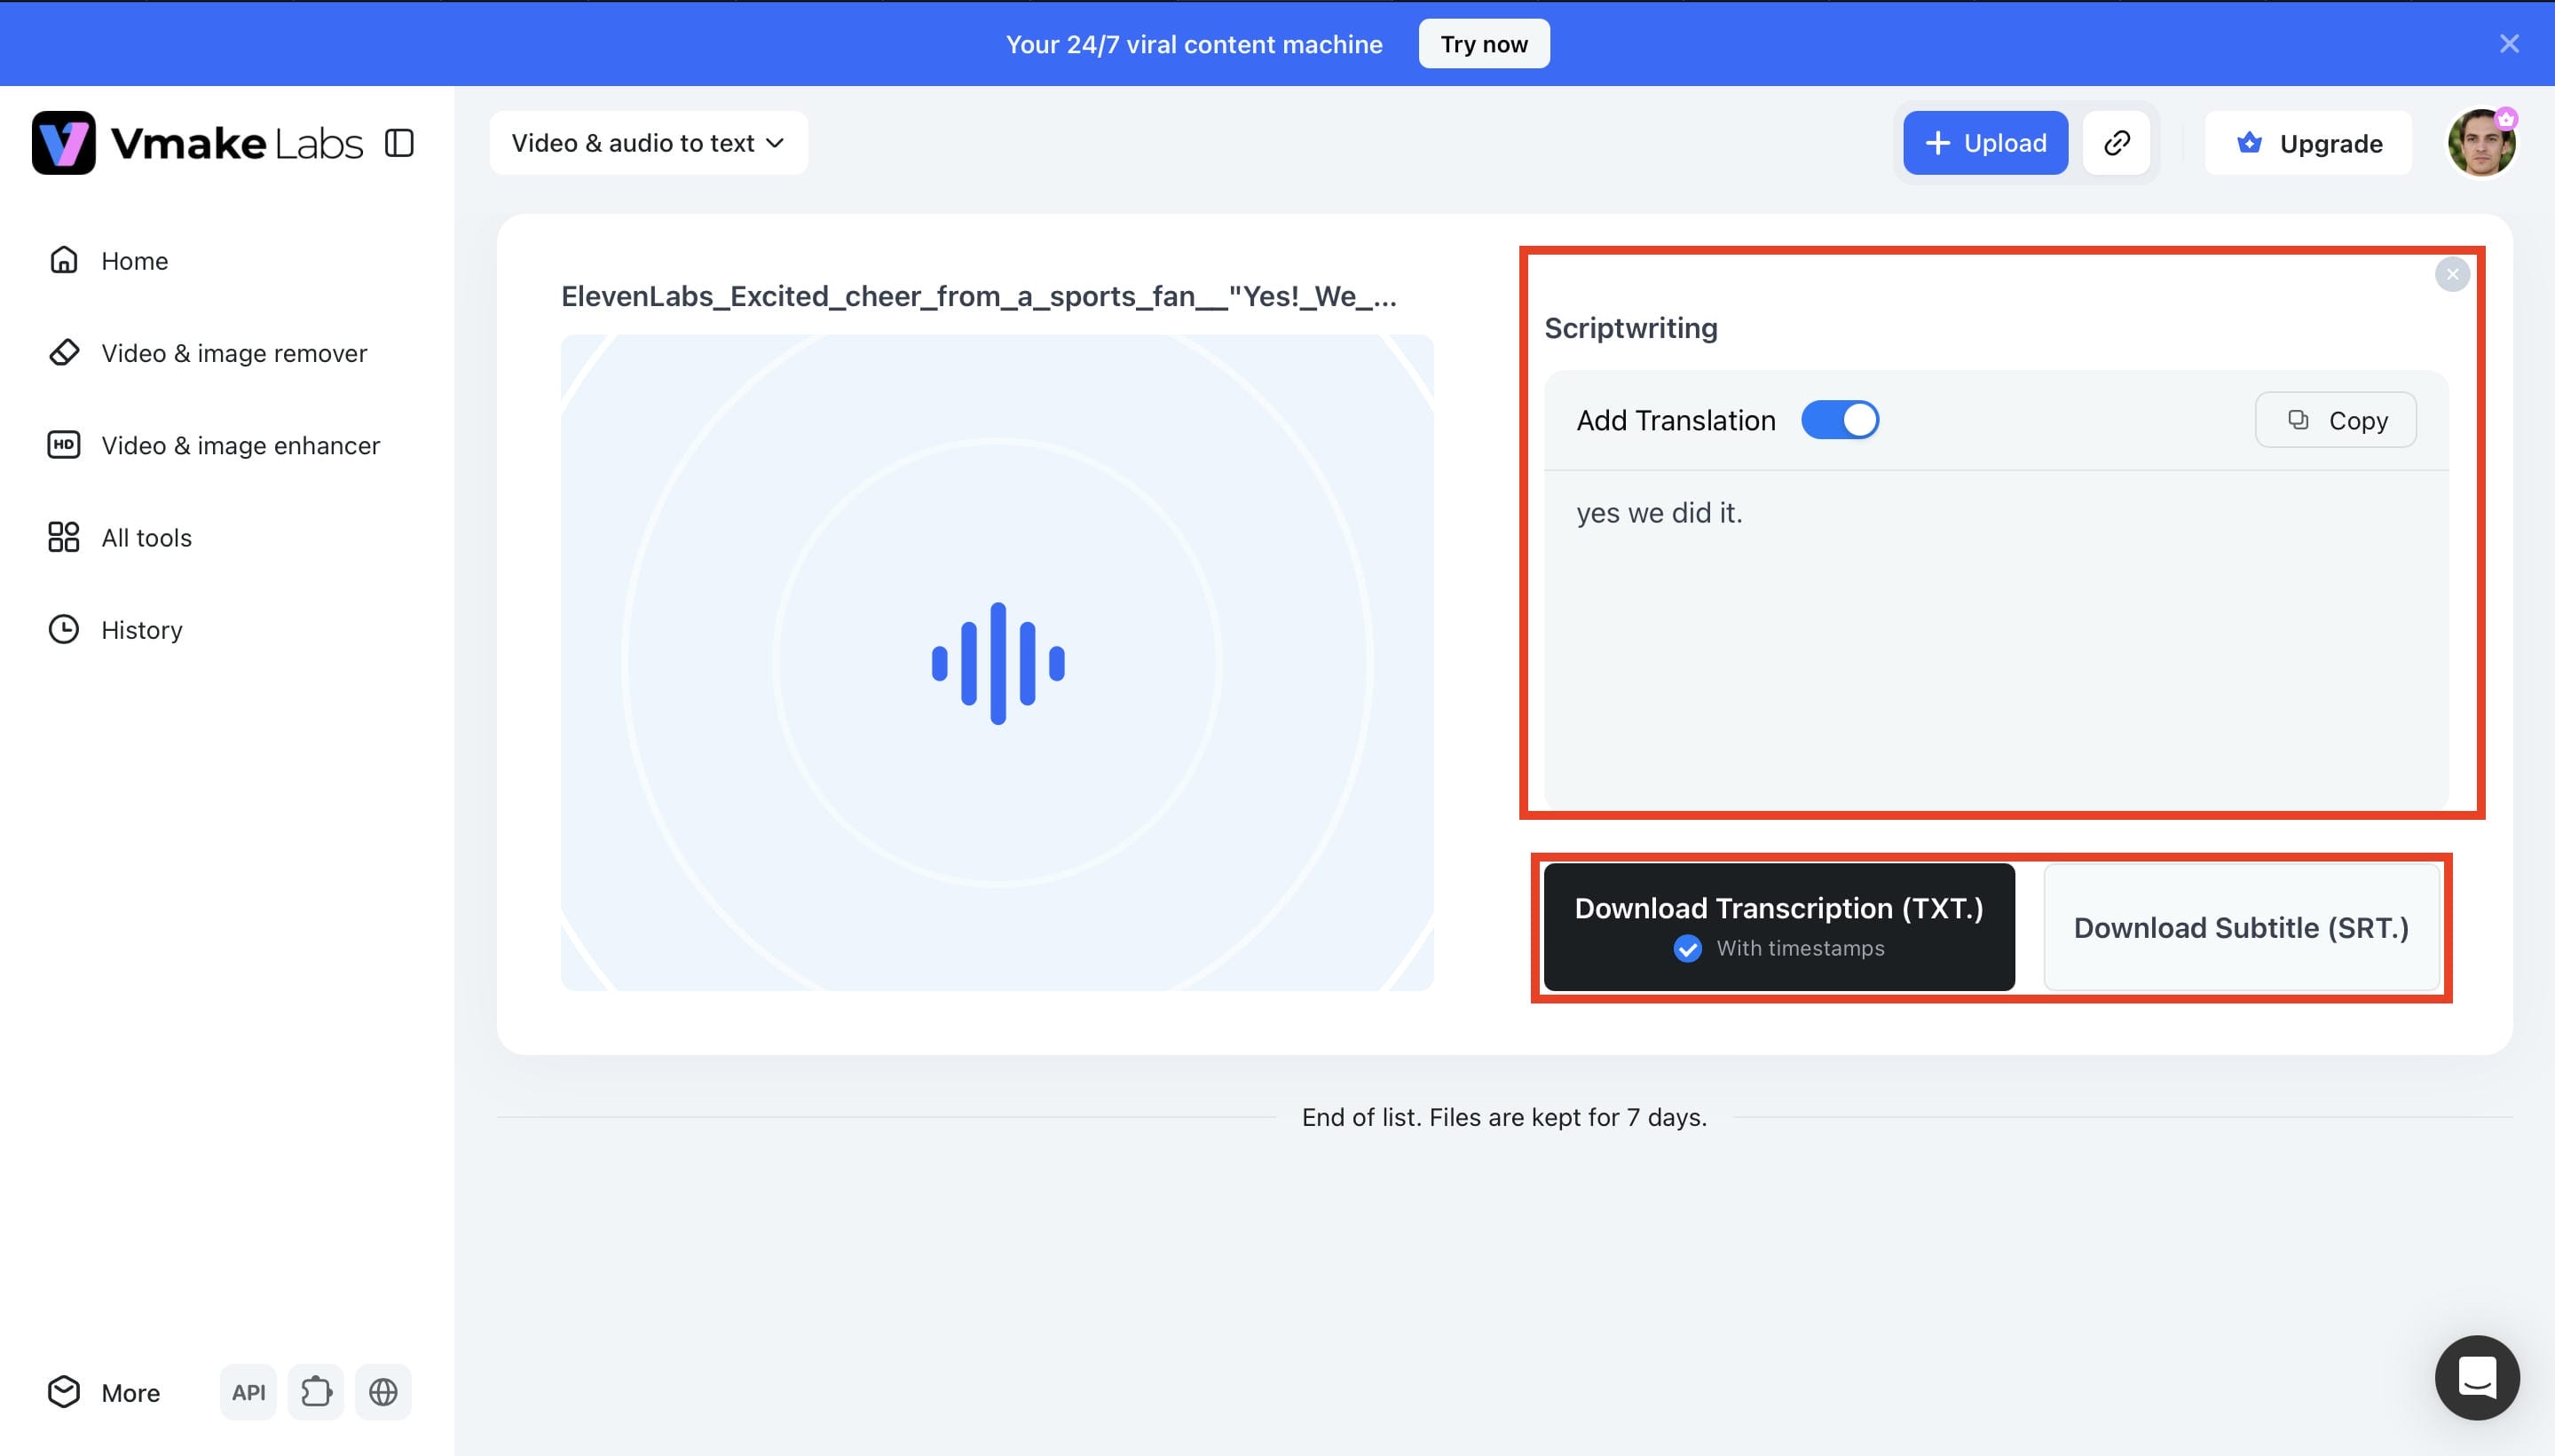This screenshot has width=2555, height=1456.
Task: Click the API icon button
Action: pyautogui.click(x=248, y=1392)
